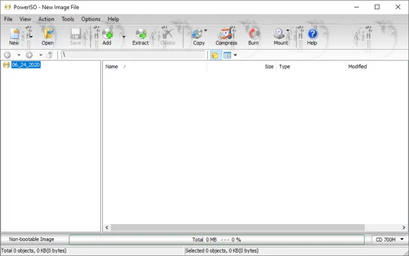Click the PowerISO title bar app icon
409x256 pixels.
(x=7, y=7)
